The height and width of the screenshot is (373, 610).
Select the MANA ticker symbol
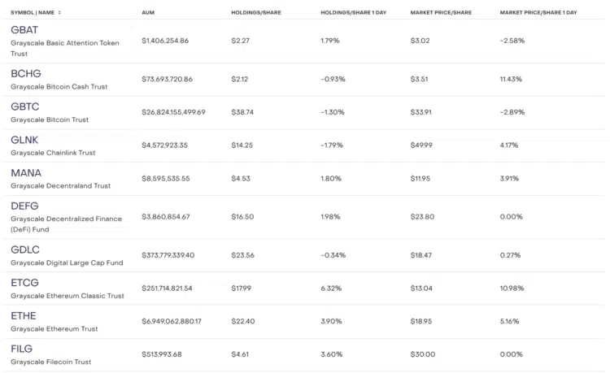click(26, 173)
